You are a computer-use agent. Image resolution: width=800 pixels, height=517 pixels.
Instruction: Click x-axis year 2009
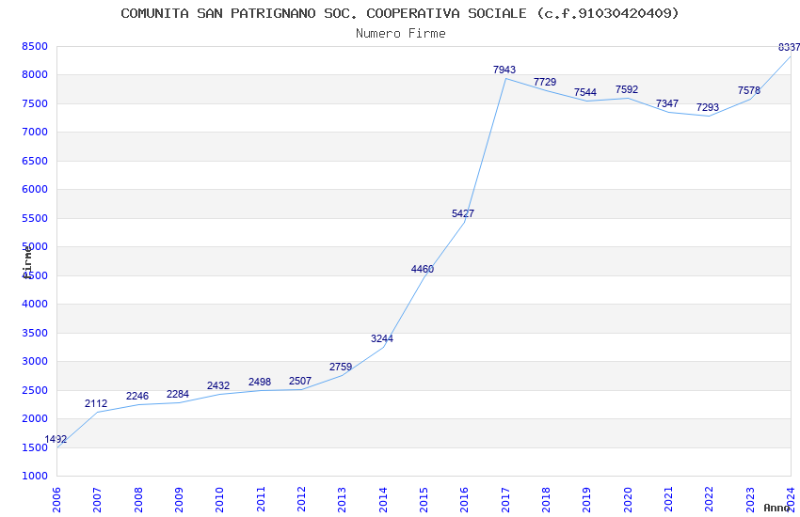coord(179,499)
